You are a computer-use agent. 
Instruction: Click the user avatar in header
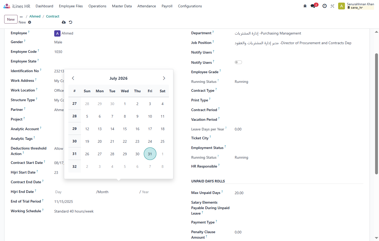[341, 6]
